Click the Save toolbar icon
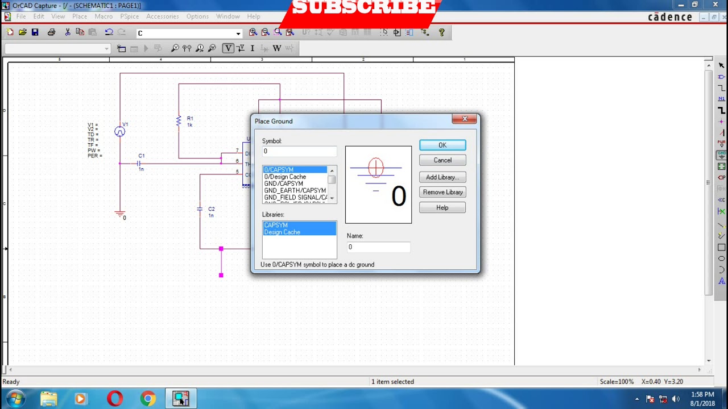This screenshot has height=409, width=728. point(35,32)
